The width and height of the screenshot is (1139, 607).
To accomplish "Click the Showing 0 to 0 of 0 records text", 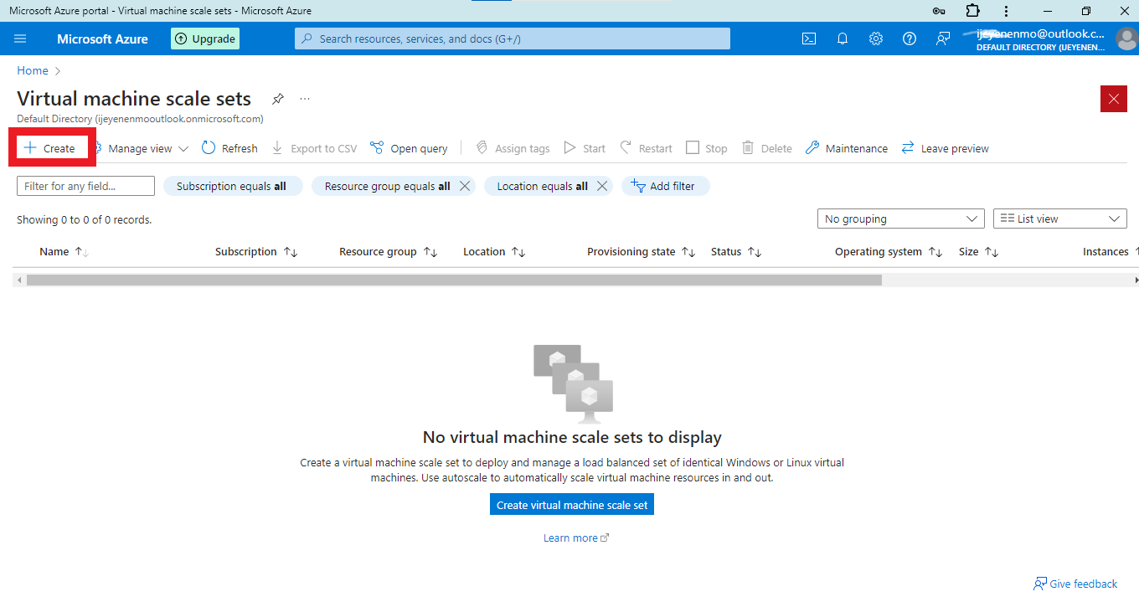I will tap(84, 219).
